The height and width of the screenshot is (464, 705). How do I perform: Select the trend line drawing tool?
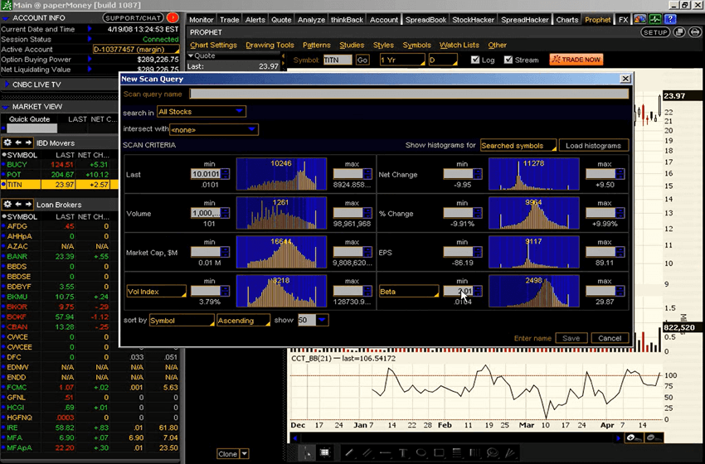[x=349, y=452]
